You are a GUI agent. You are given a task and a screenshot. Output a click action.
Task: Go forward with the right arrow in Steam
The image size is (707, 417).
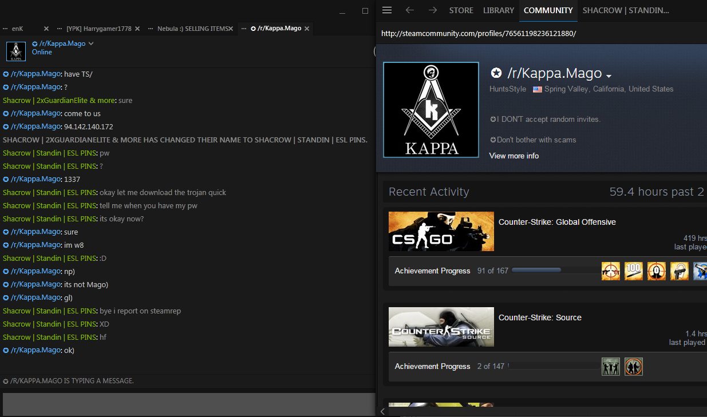coord(433,10)
